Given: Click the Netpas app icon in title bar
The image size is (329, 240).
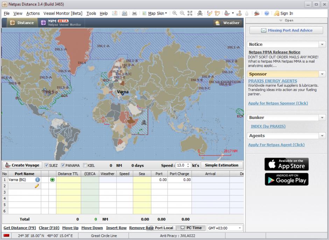Looking at the screenshot, I should 4,4.
